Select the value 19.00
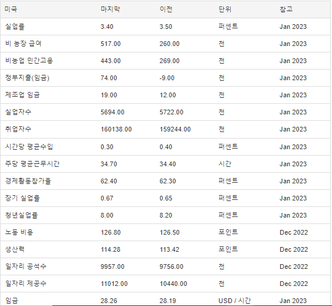 pyautogui.click(x=109, y=95)
